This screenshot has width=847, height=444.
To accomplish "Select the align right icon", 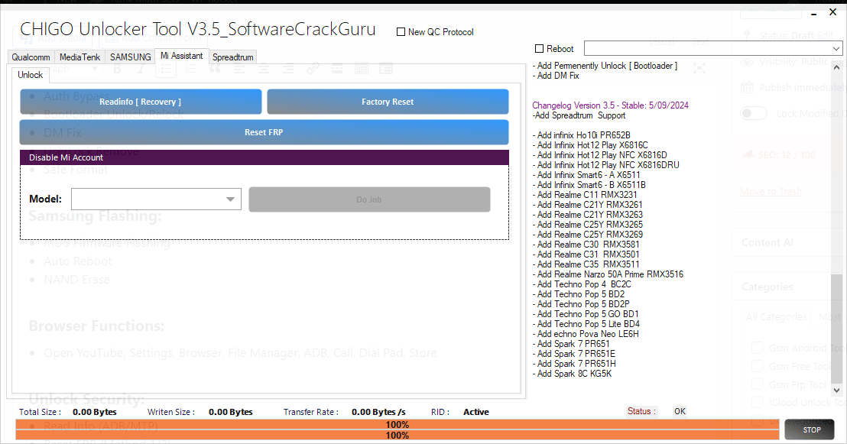I will point(287,68).
